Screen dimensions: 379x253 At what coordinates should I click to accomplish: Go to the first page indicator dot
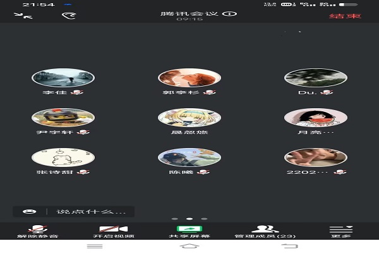point(175,219)
